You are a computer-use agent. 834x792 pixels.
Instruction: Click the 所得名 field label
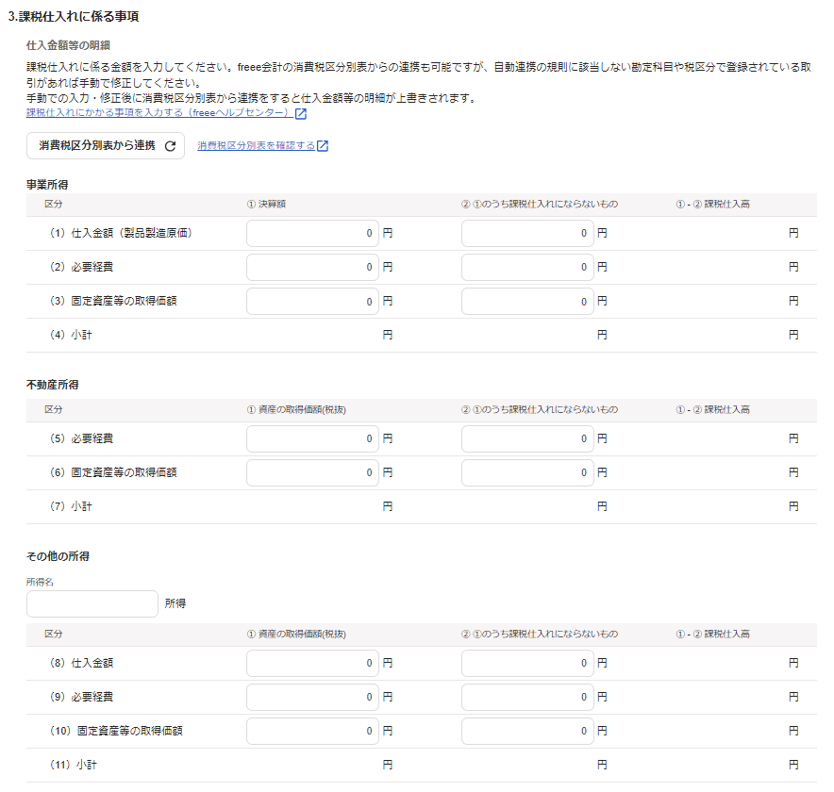pos(40,583)
